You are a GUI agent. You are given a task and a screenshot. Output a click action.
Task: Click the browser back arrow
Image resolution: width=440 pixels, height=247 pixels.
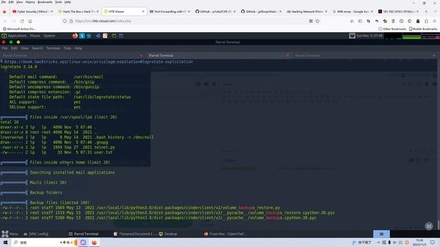pos(5,21)
